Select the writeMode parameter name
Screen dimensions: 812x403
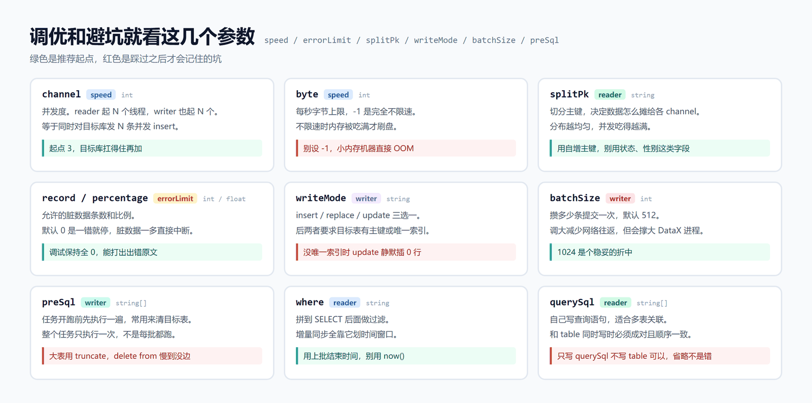(321, 198)
